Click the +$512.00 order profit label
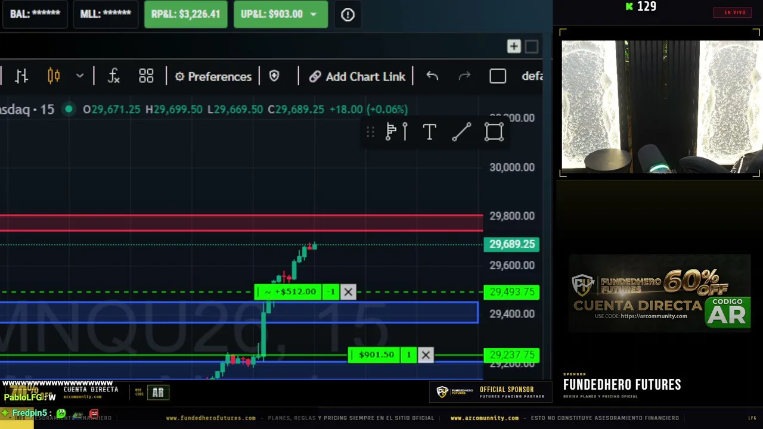Screen dimensions: 763x429 290,292
